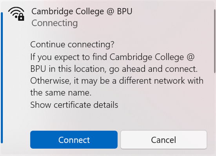Image resolution: width=216 pixels, height=156 pixels.
Task: Dismiss the prompt using Cancel
Action: (x=163, y=140)
